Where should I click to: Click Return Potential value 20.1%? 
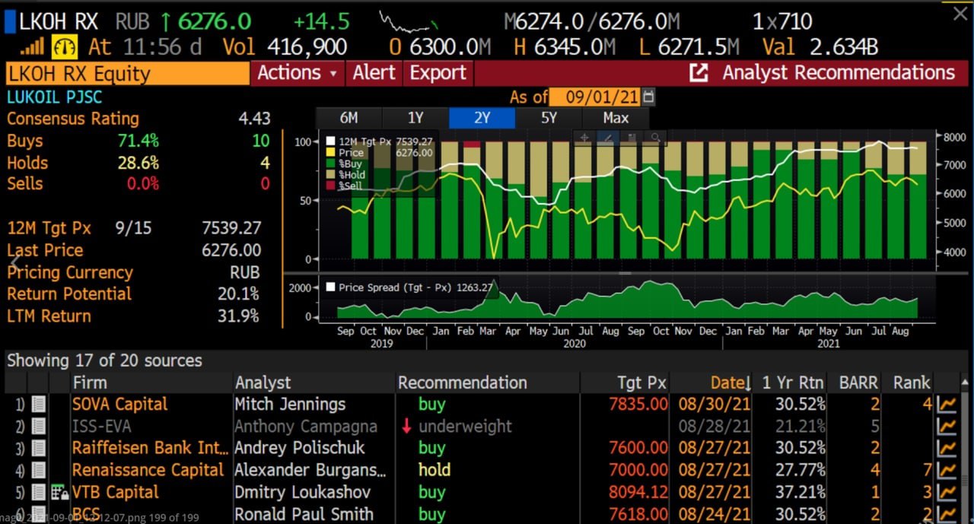(x=239, y=294)
